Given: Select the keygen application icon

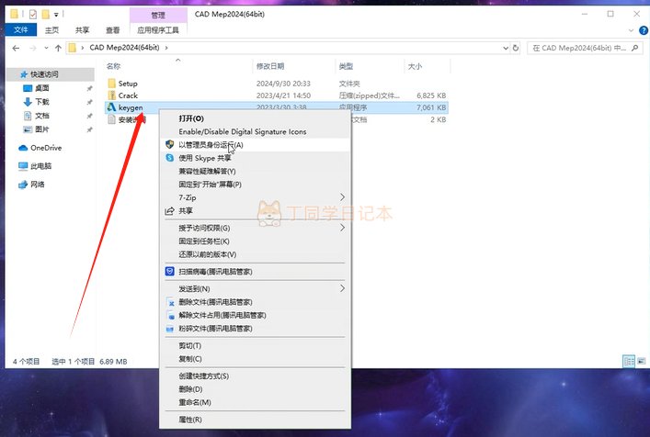Looking at the screenshot, I should coord(111,107).
